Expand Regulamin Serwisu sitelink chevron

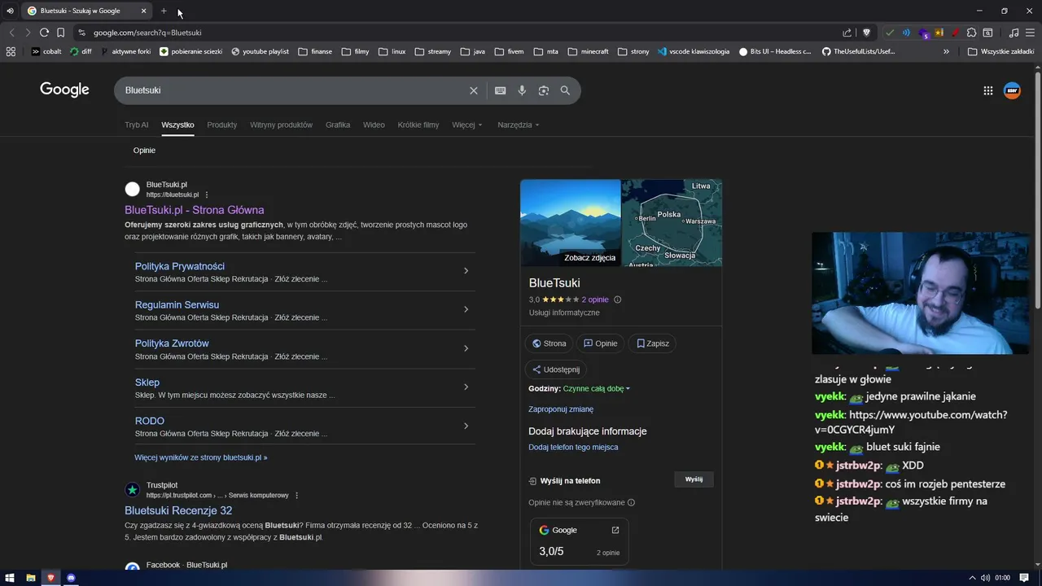pos(466,309)
